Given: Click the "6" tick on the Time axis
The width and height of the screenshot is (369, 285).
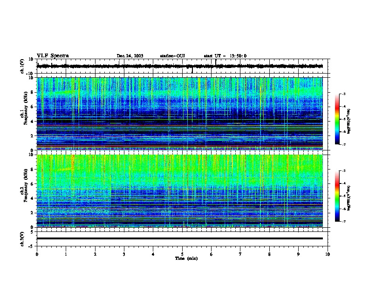Looking at the screenshot, I should click(212, 254).
